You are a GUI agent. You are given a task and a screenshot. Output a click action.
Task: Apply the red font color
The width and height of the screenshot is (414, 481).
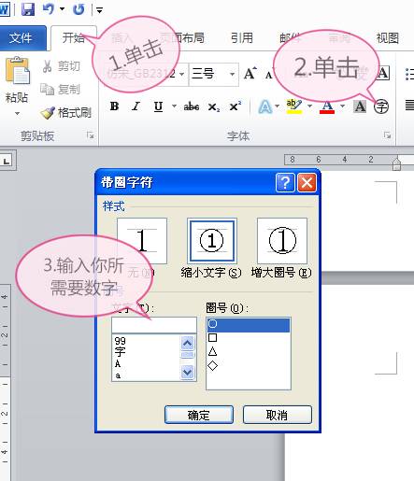(327, 107)
